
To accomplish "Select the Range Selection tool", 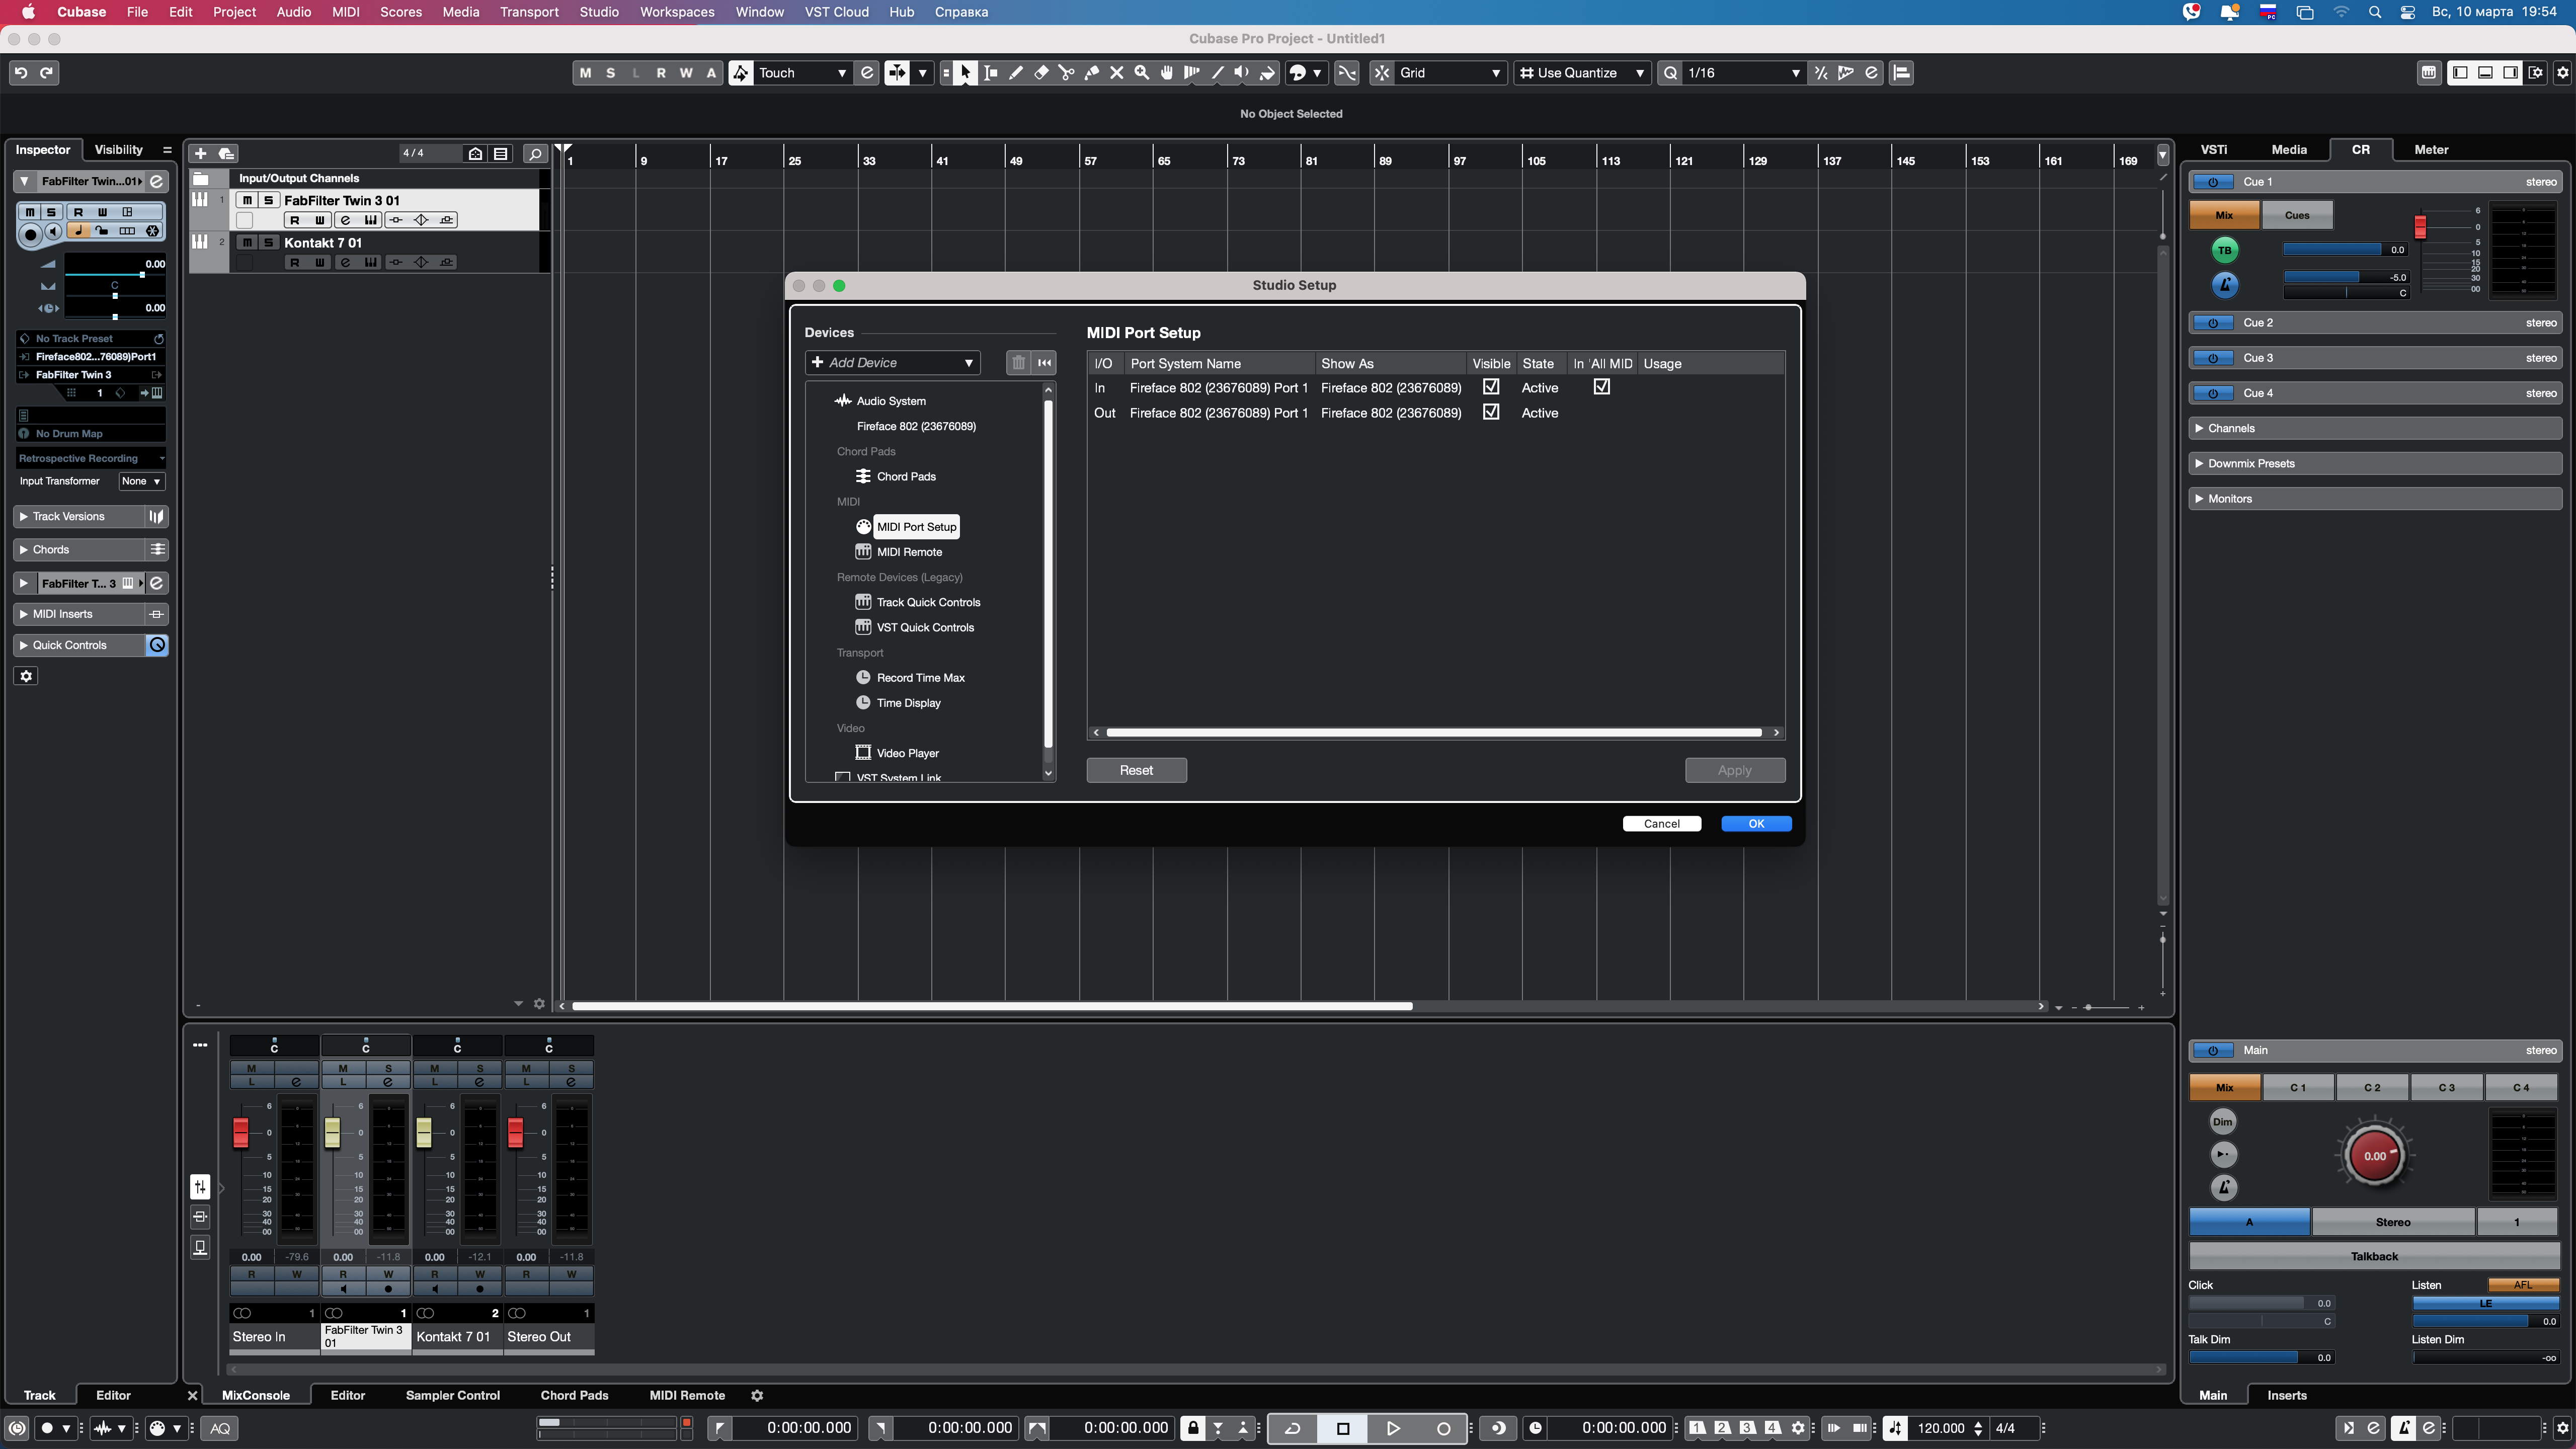I will [x=991, y=73].
